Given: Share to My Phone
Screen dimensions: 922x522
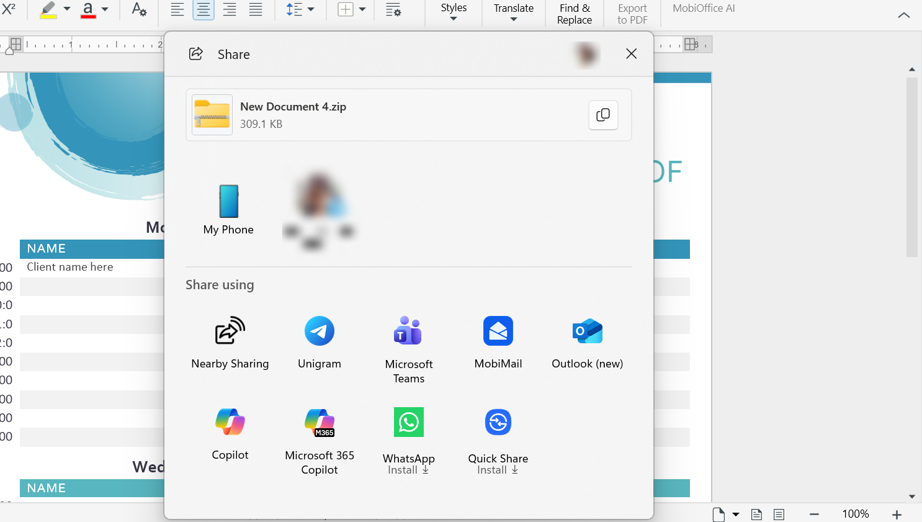Looking at the screenshot, I should tap(228, 210).
